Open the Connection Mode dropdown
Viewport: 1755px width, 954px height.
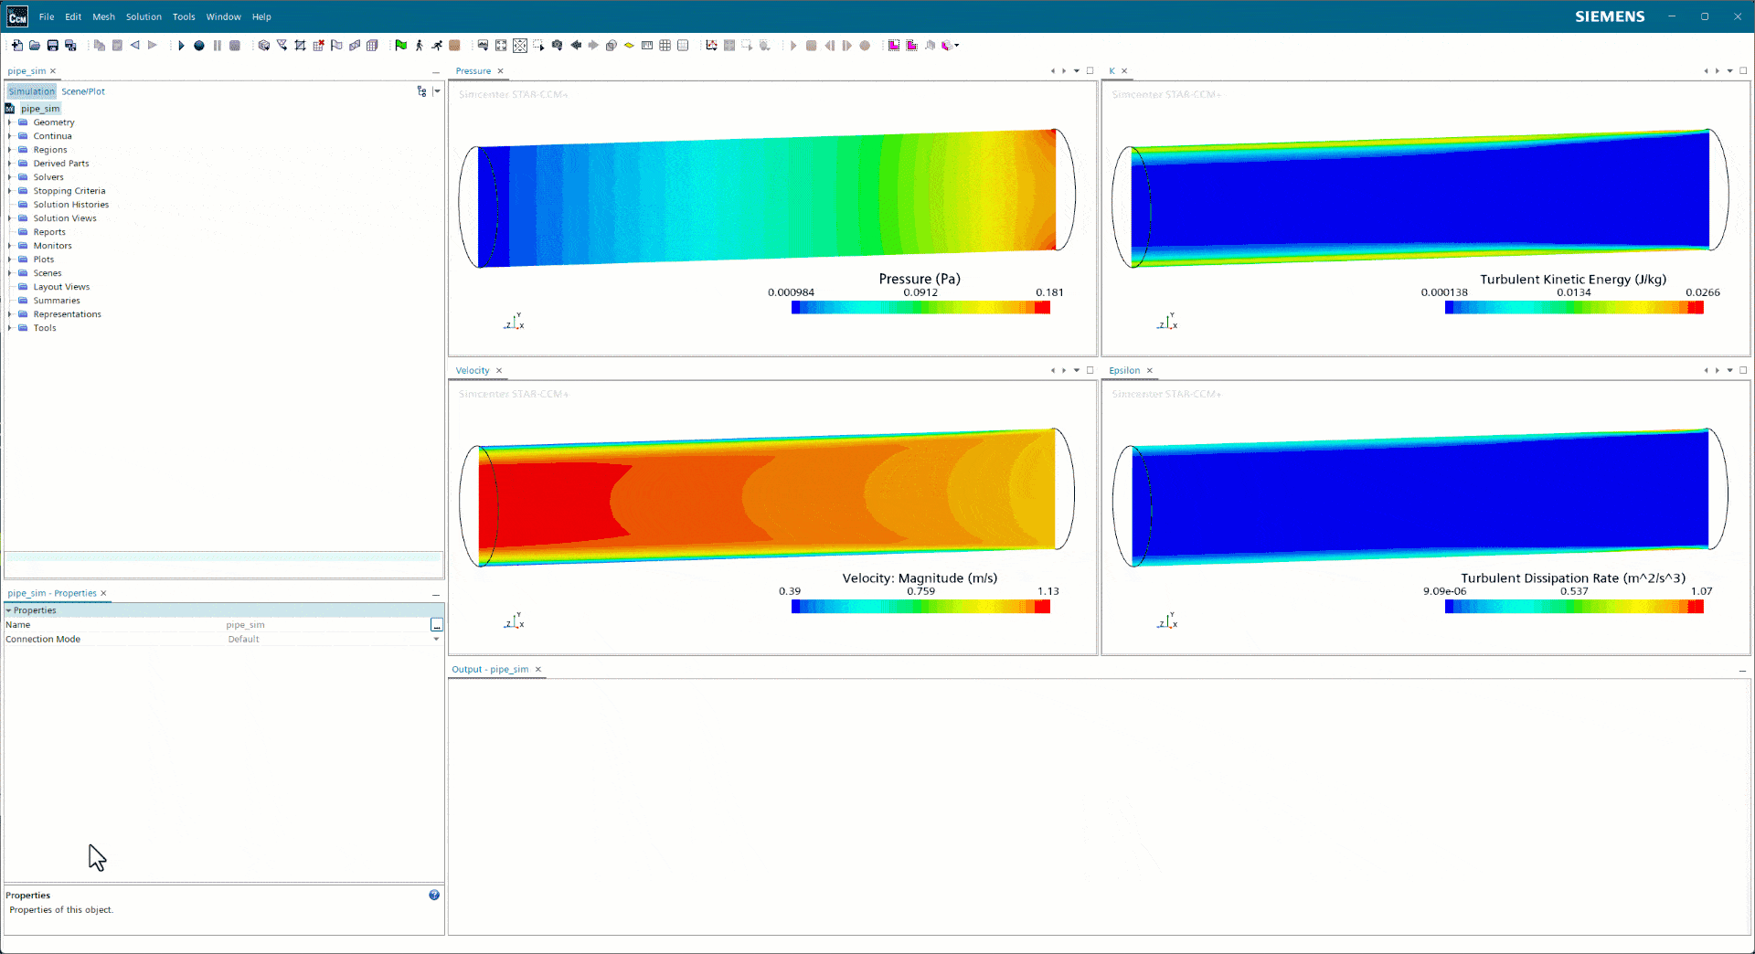click(436, 639)
